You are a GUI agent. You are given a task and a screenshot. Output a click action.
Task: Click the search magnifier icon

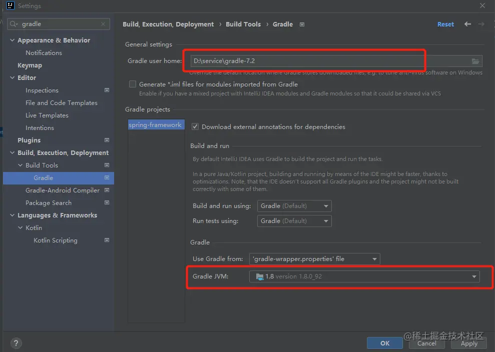point(14,24)
